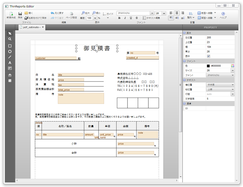Click the 新規作成 new report icon
Screen dimensions: 243x187
(x=11, y=15)
